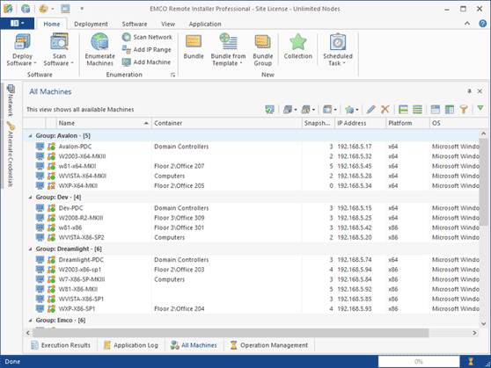Image resolution: width=491 pixels, height=368 pixels.
Task: Collapse the ribbon with the chevron
Action: 467,24
